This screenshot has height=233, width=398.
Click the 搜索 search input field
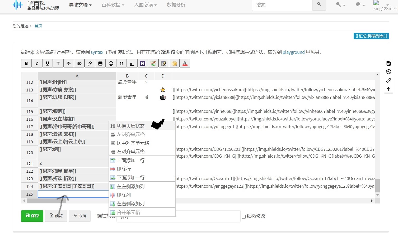tap(282, 5)
